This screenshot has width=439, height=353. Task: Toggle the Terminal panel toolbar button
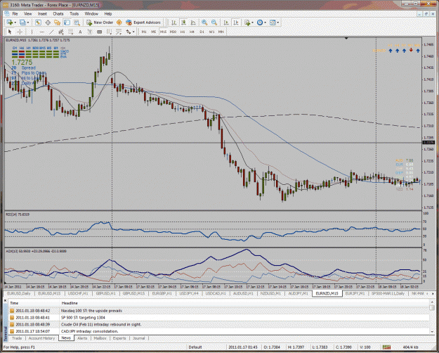tap(67, 23)
